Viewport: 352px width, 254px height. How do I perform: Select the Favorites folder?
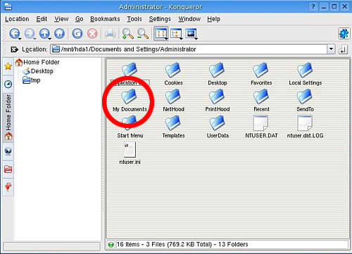pos(261,74)
